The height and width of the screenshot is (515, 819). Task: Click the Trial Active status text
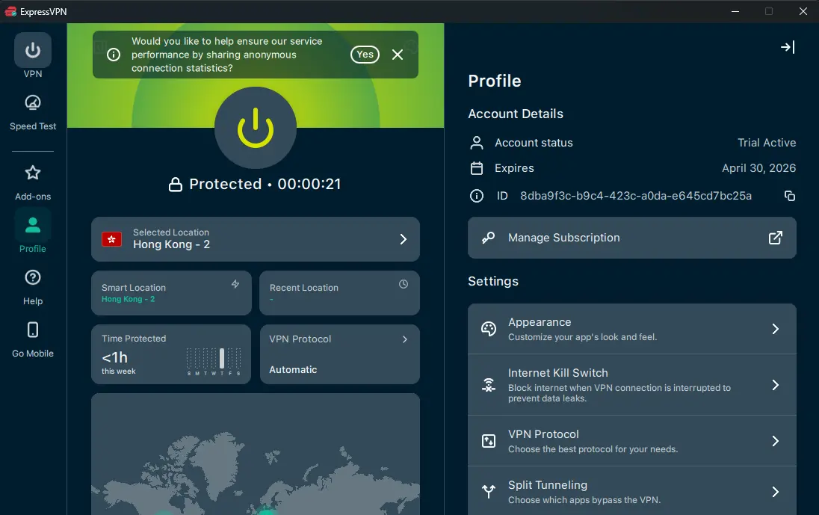point(767,143)
